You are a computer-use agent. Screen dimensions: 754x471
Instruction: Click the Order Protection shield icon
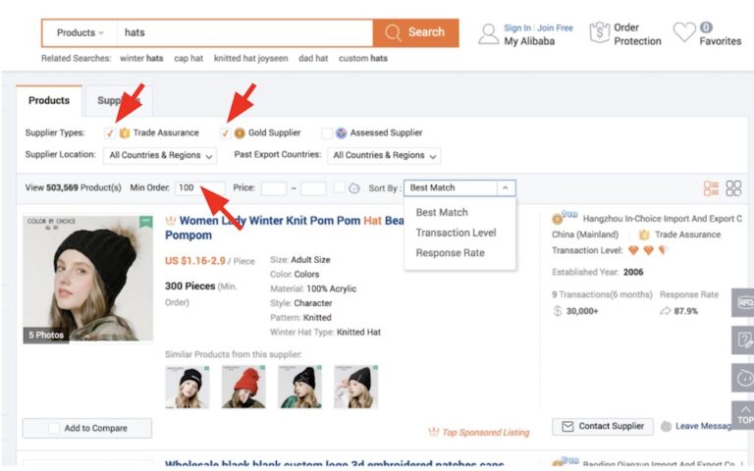coord(600,32)
